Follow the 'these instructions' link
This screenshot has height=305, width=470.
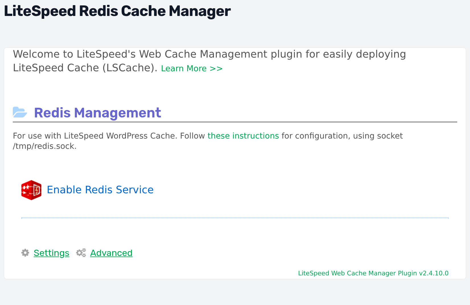point(243,136)
